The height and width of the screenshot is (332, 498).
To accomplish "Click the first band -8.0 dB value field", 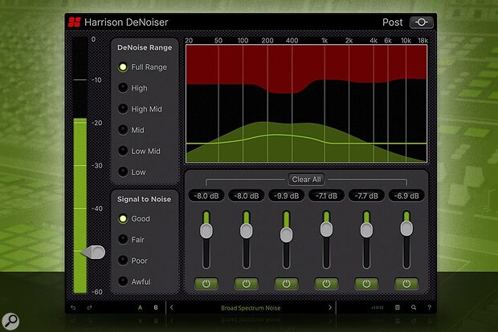I will tap(206, 196).
